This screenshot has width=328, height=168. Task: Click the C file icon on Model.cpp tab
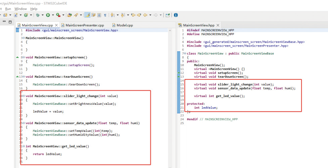click(114, 25)
